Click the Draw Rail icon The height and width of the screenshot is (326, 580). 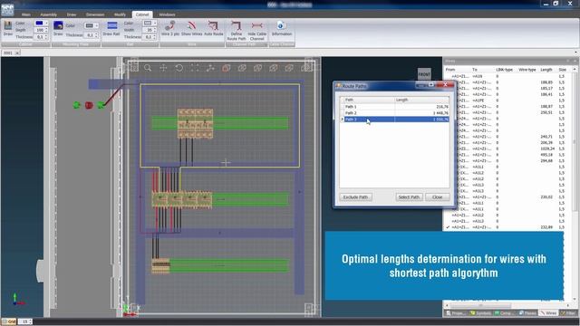[x=111, y=25]
